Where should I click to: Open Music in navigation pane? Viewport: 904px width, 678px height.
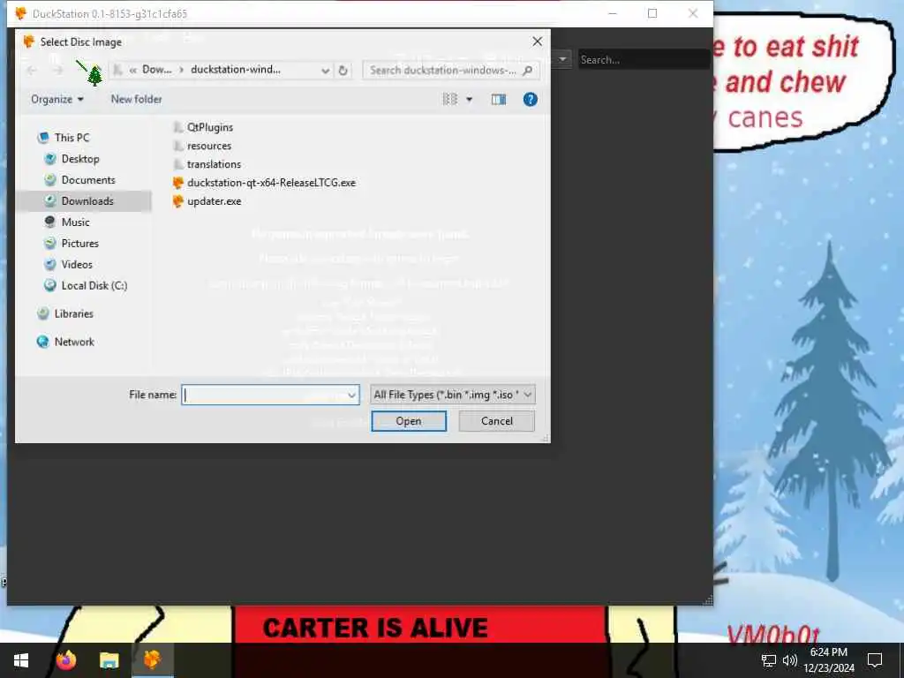tap(75, 222)
